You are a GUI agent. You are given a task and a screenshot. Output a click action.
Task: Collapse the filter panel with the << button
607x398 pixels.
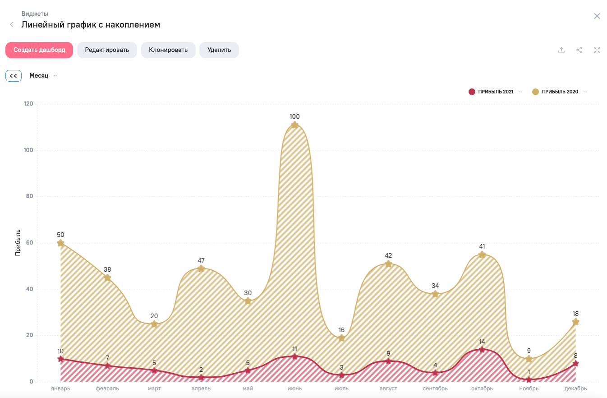[x=14, y=76]
